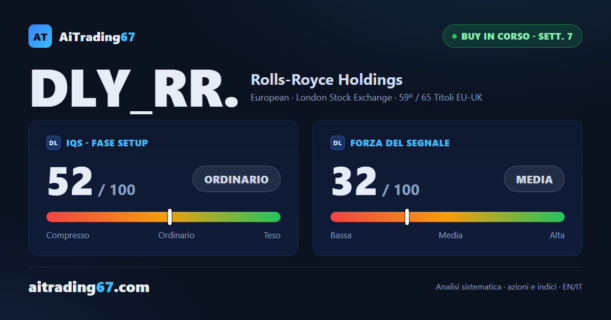Open the aitrading67.com link

89,287
